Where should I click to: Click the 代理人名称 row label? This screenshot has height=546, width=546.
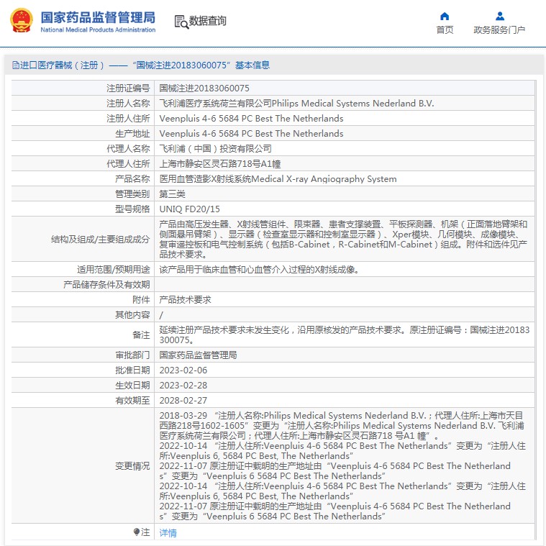128,149
